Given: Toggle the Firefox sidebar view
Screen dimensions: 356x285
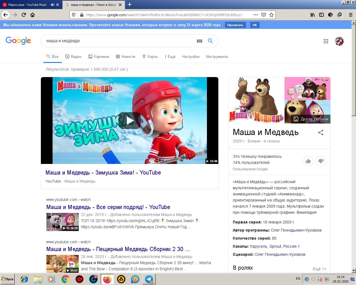Looking at the screenshot, I should pyautogui.click(x=322, y=15).
